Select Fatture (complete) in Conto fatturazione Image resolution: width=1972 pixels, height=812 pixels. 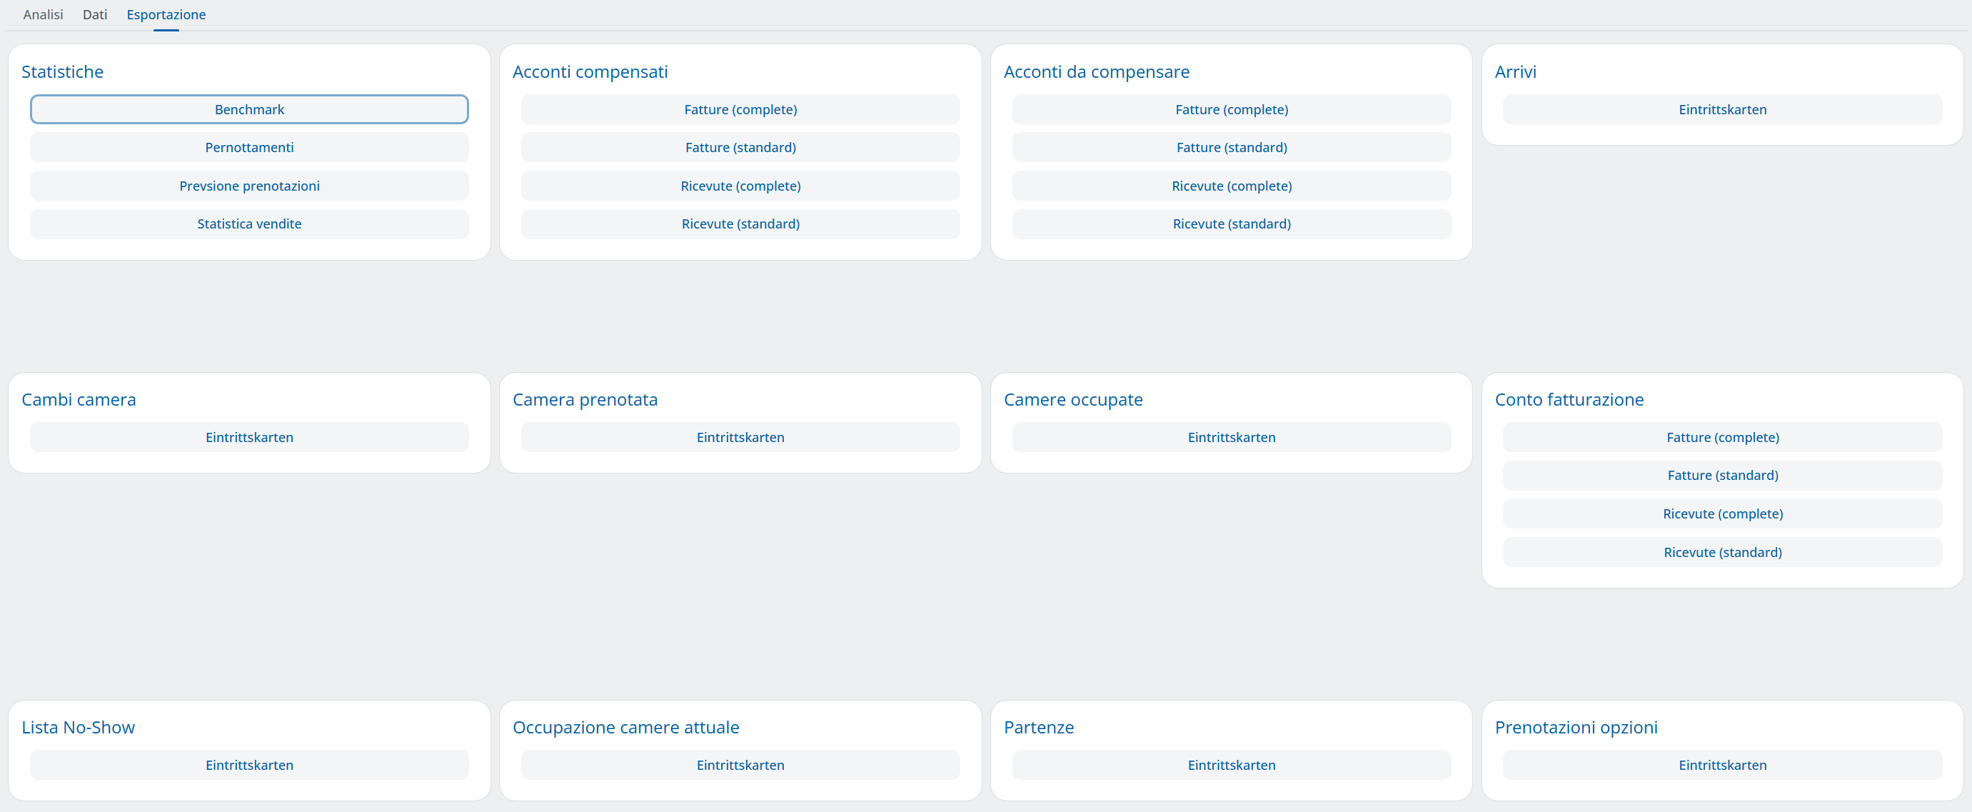(x=1722, y=437)
